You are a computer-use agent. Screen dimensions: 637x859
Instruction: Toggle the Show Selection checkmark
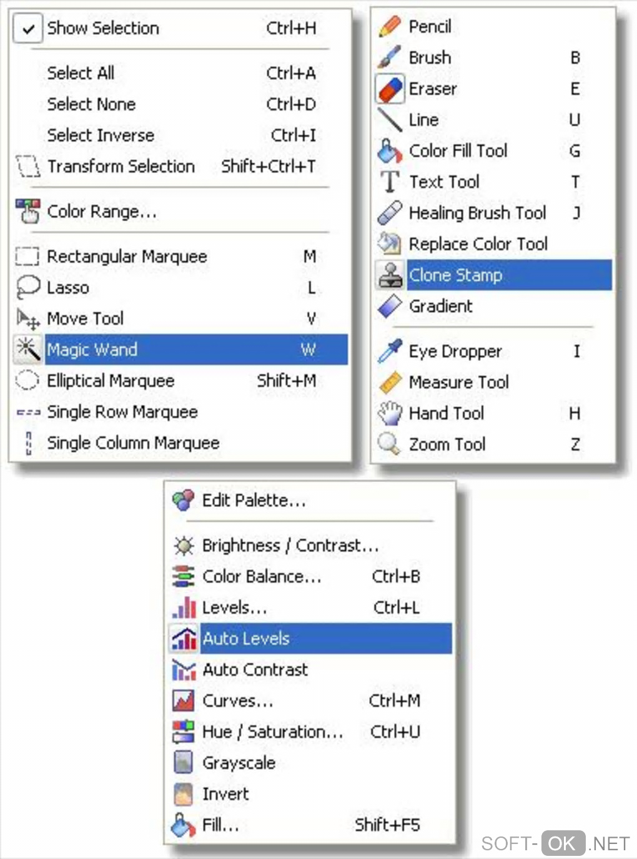[28, 29]
